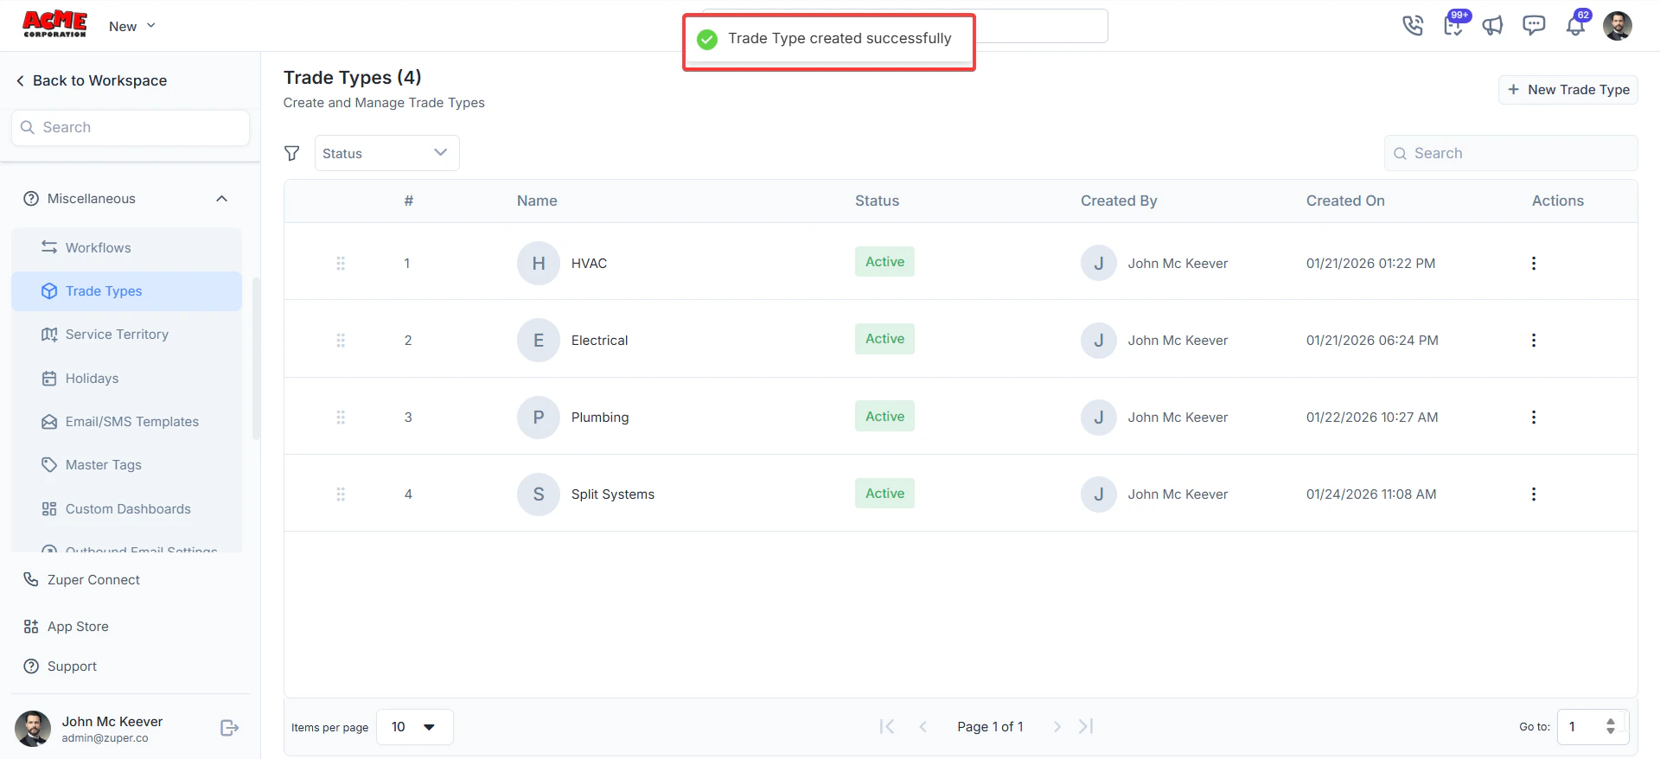Open Workflows in sidebar

coord(126,248)
